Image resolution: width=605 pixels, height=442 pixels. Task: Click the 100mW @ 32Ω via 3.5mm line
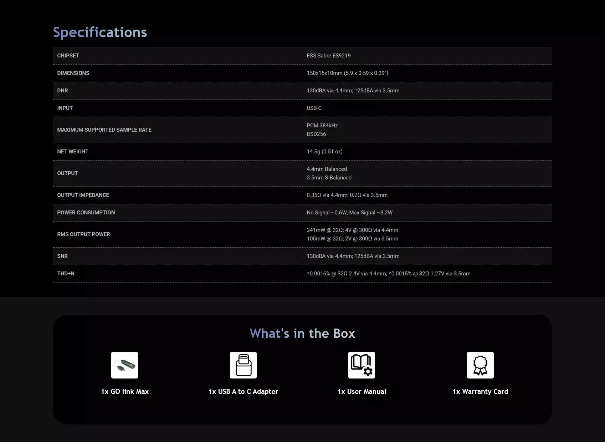point(352,239)
